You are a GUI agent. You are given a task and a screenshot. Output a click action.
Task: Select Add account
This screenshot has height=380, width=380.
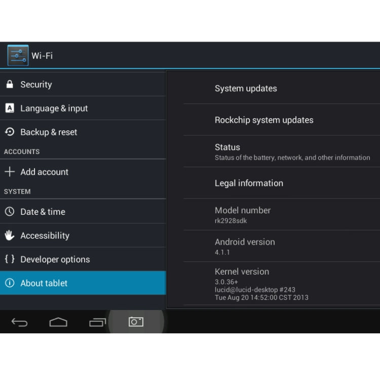pyautogui.click(x=83, y=172)
